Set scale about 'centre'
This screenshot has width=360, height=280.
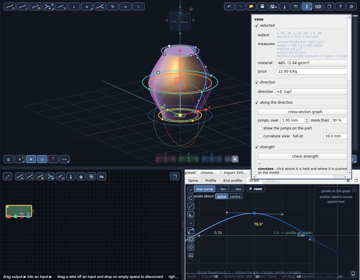pyautogui.click(x=235, y=197)
